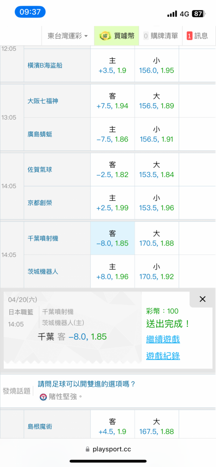The image size is (216, 467).
Task: Open 訊息 notifications tab
Action: 197,36
